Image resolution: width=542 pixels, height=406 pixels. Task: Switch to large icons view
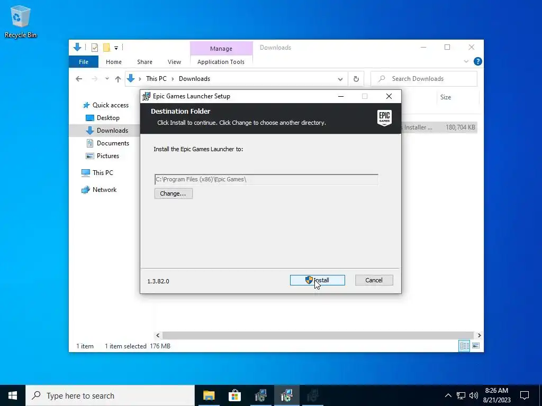coord(476,346)
